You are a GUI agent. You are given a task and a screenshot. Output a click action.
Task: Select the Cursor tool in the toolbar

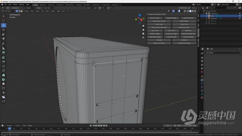pyautogui.click(x=4, y=20)
